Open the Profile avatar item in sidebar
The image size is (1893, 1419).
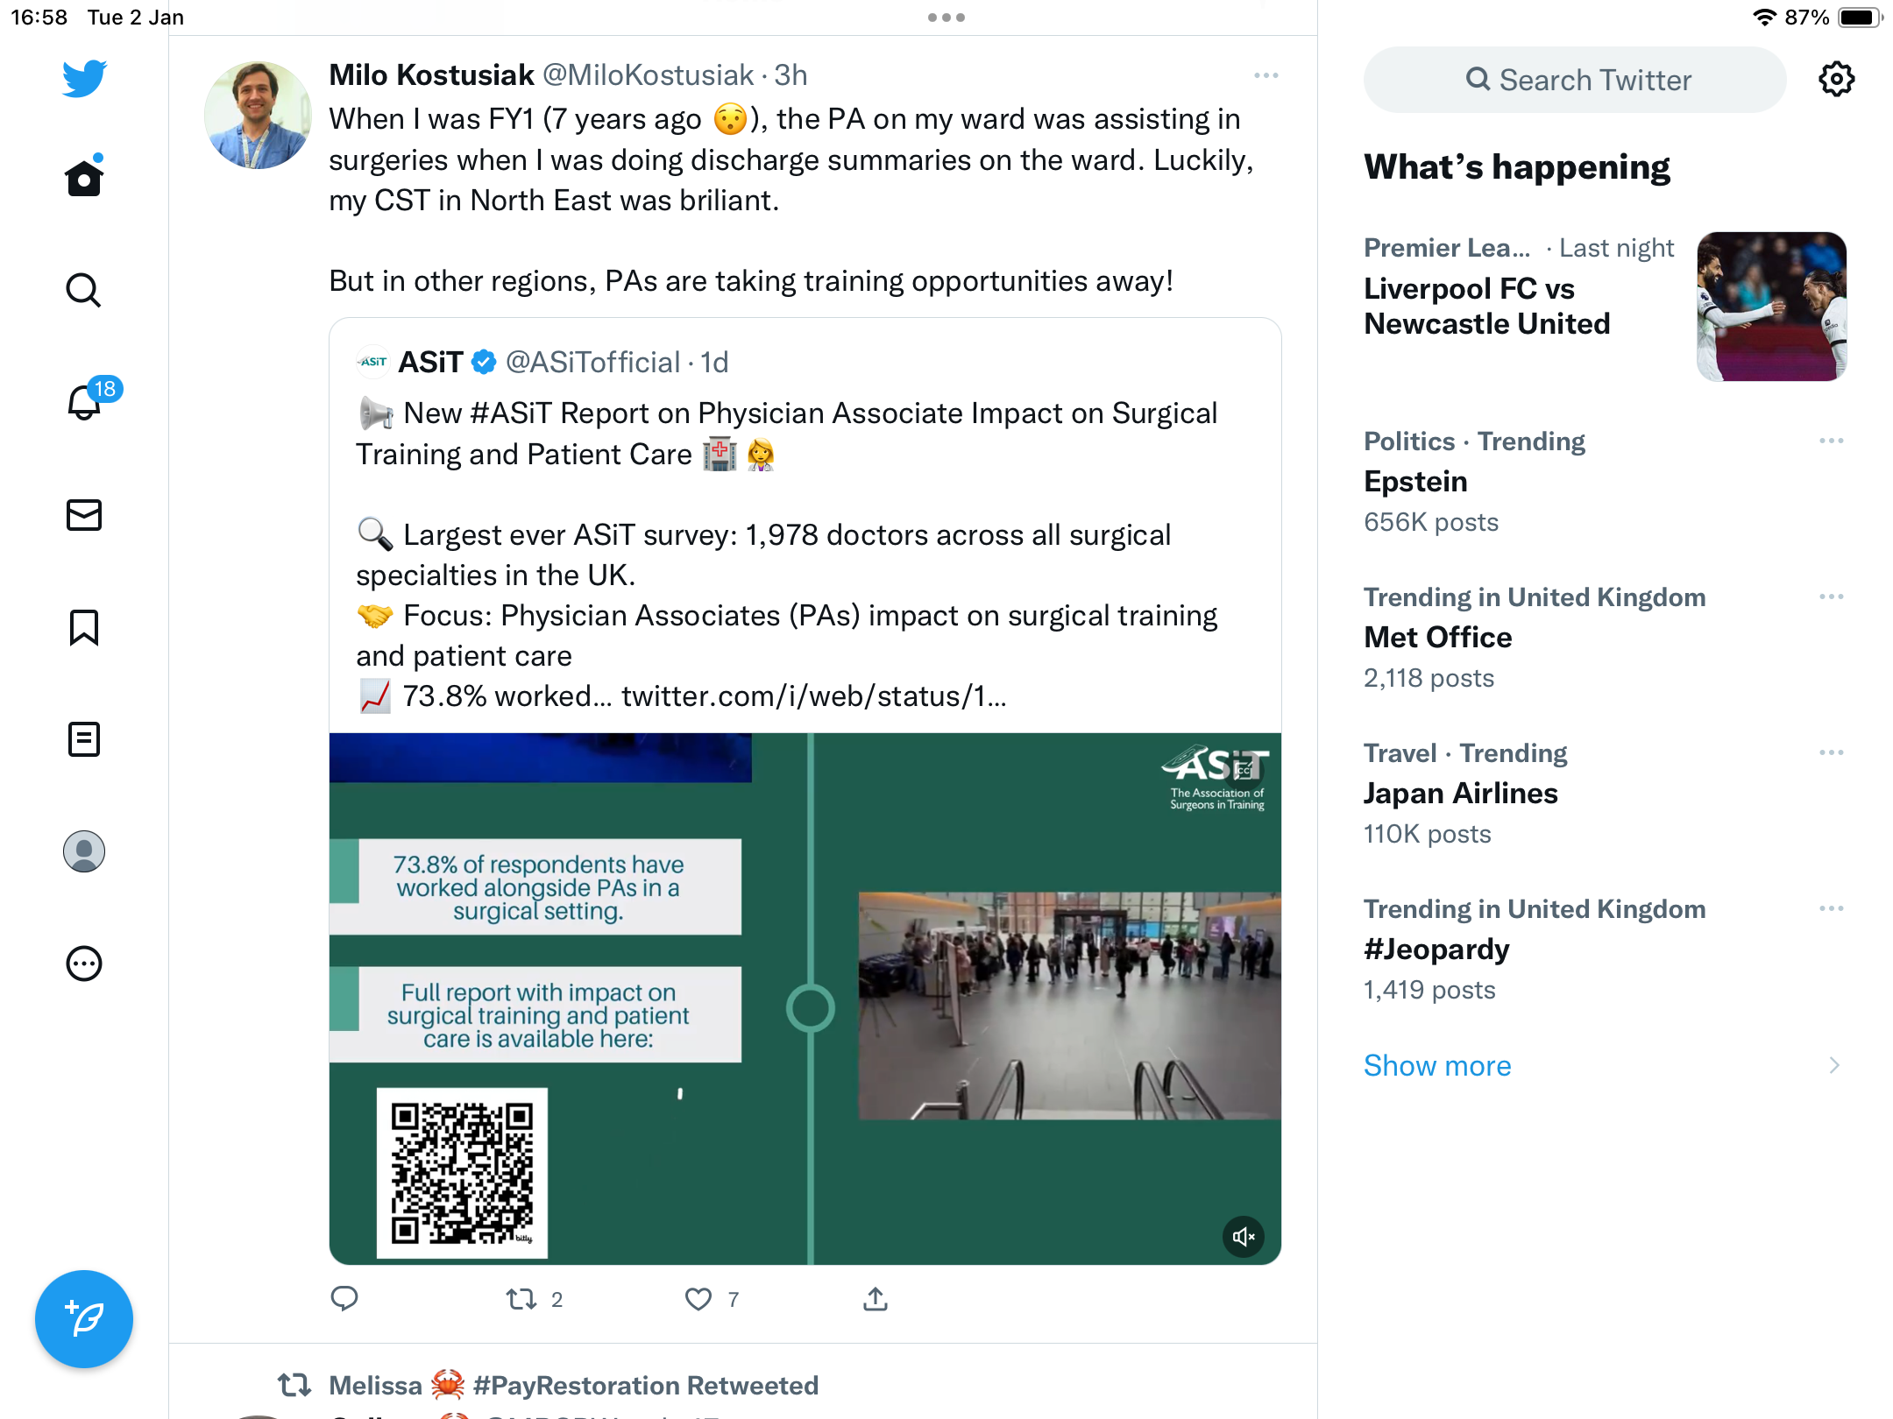pos(84,851)
